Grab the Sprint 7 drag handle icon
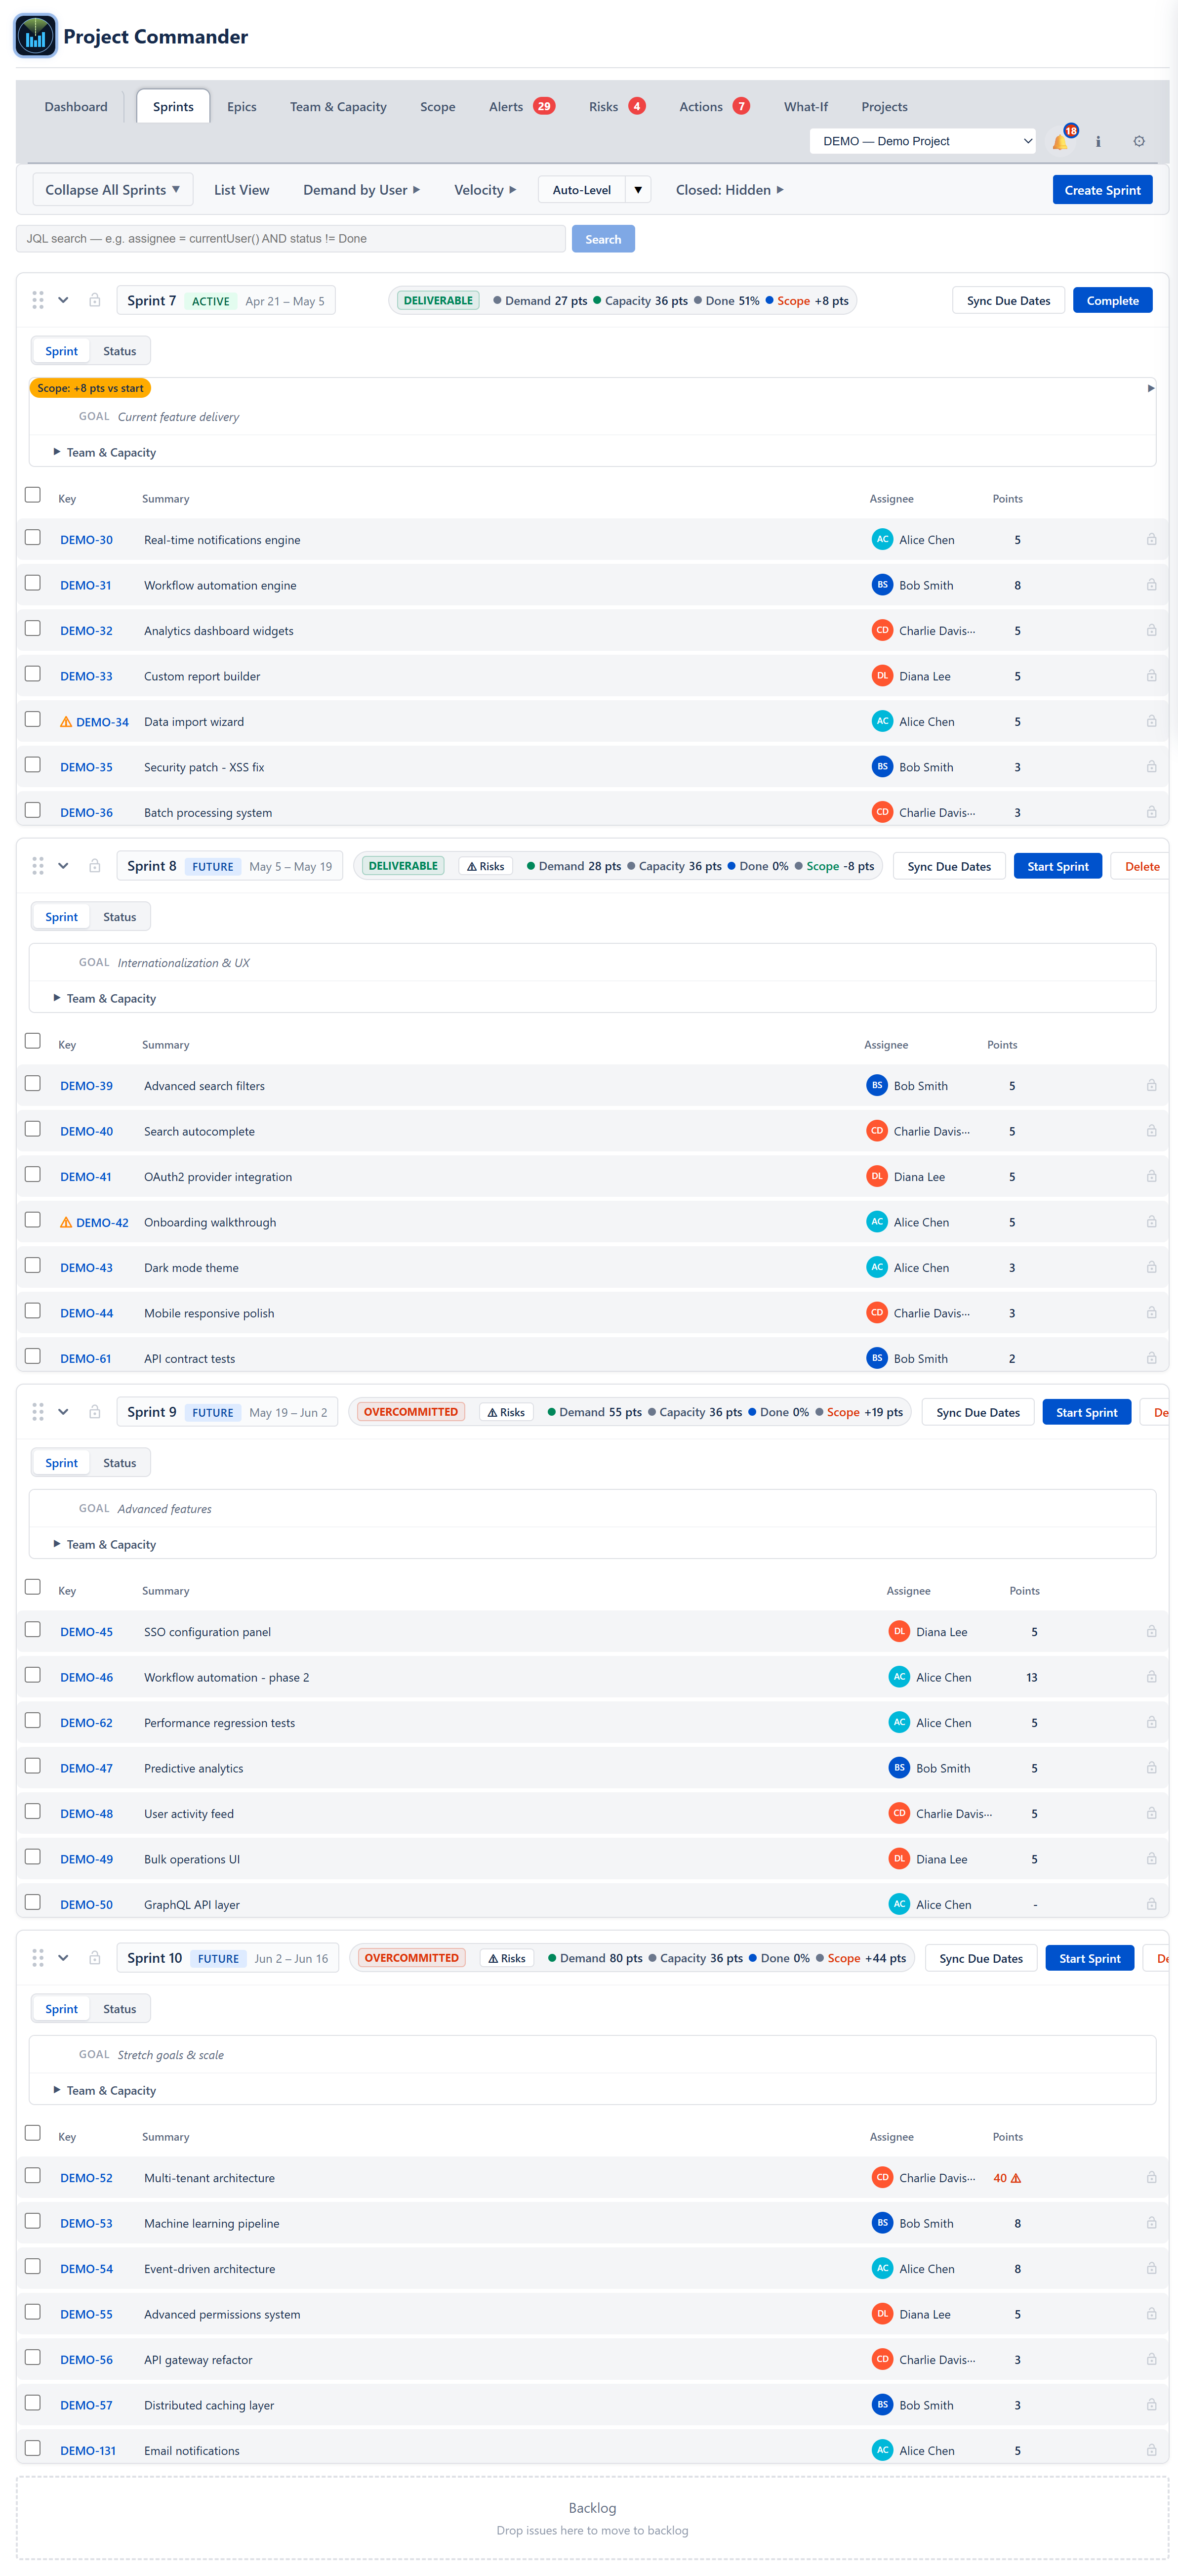 click(38, 300)
